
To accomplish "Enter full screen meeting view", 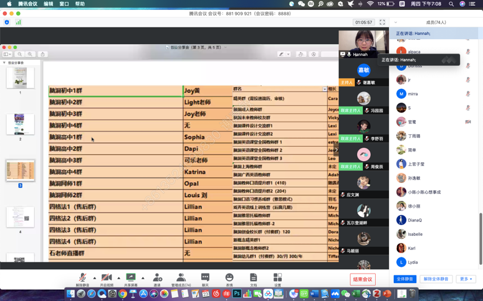I will [382, 22].
